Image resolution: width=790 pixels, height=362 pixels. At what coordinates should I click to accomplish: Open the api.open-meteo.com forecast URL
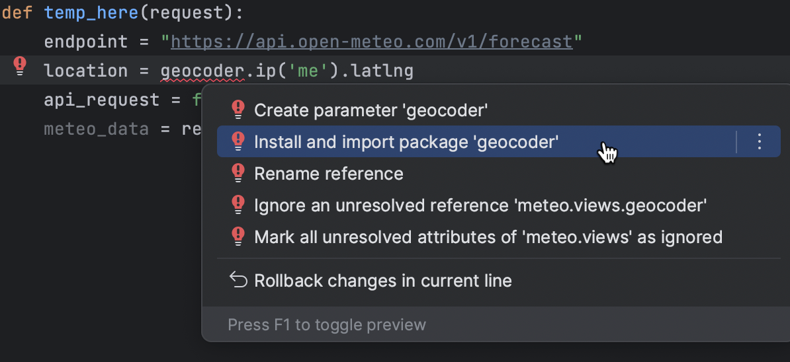[x=371, y=42]
